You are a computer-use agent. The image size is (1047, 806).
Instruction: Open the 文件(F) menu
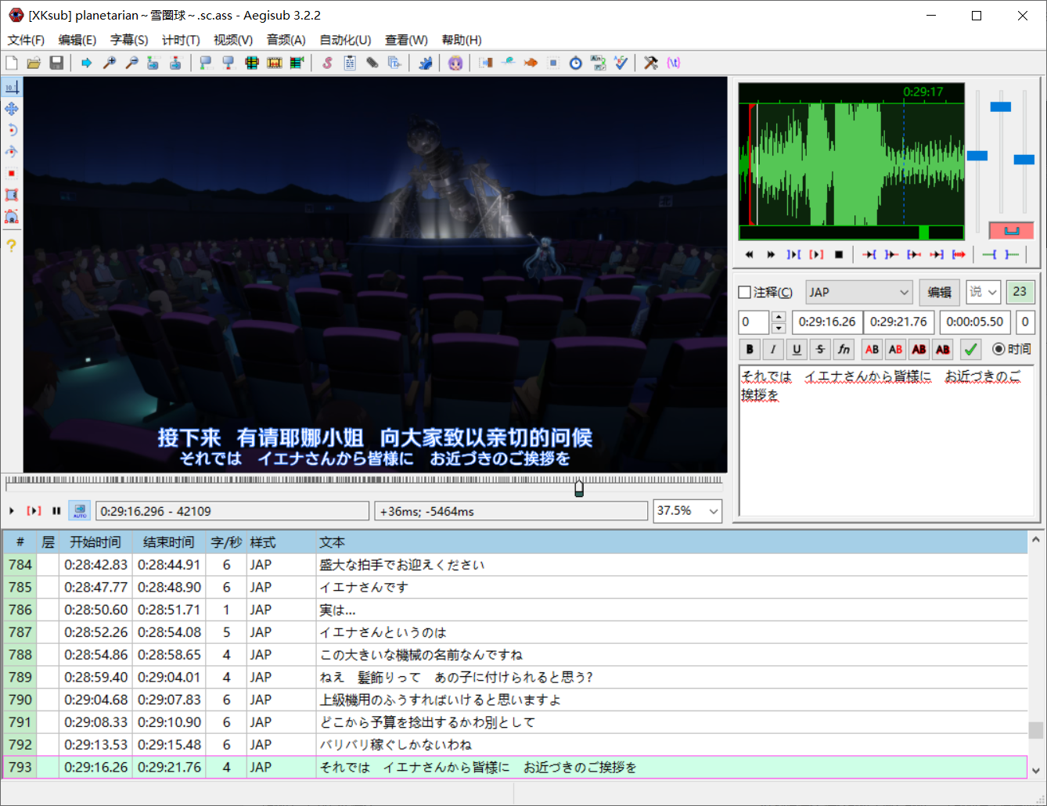(x=26, y=40)
